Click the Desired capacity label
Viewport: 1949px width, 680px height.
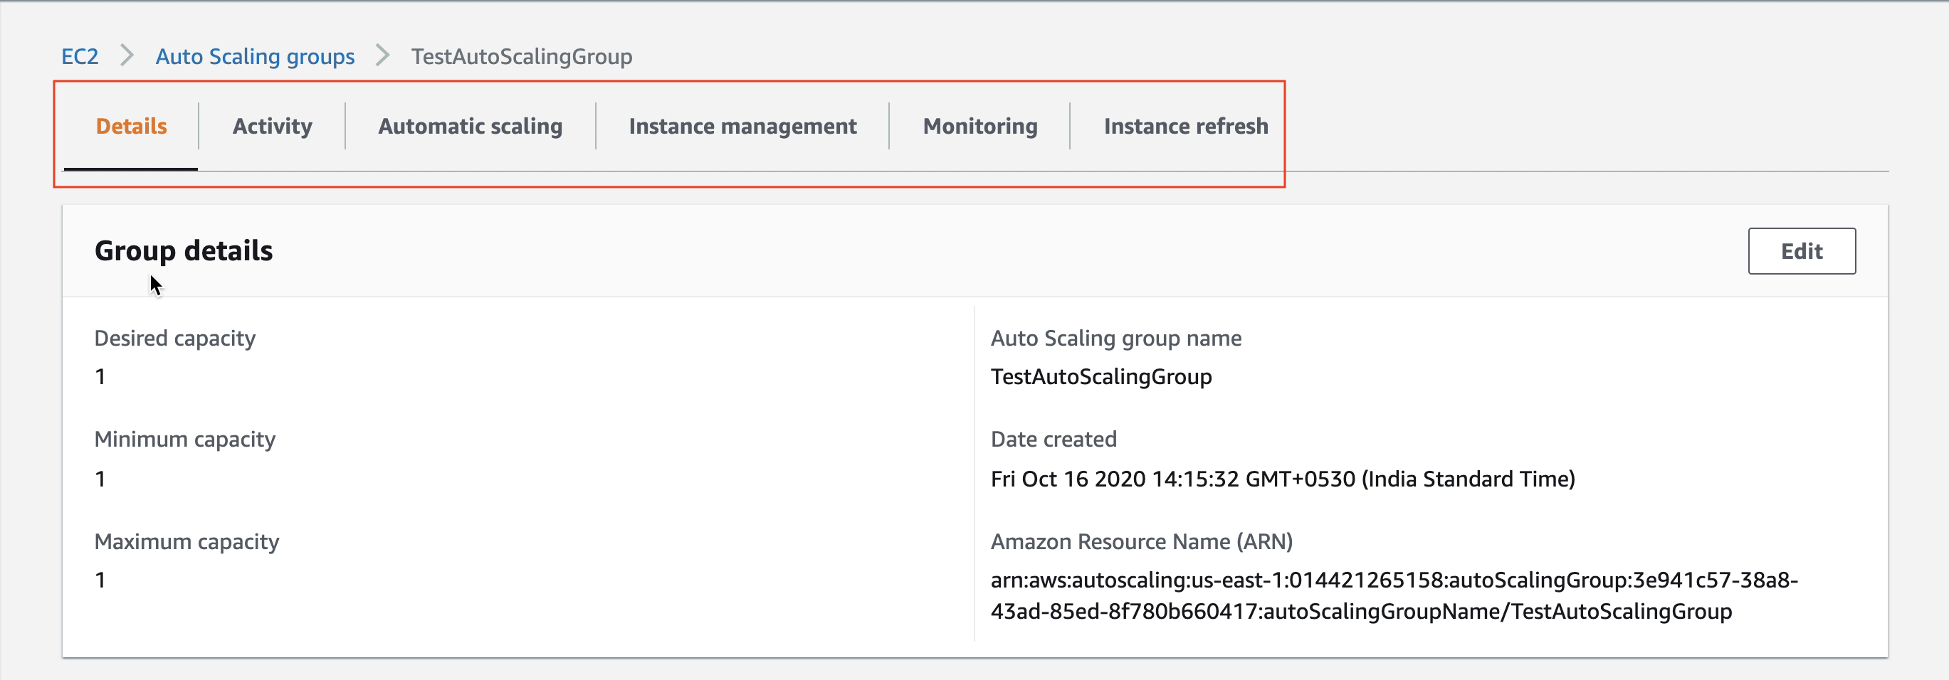(175, 338)
